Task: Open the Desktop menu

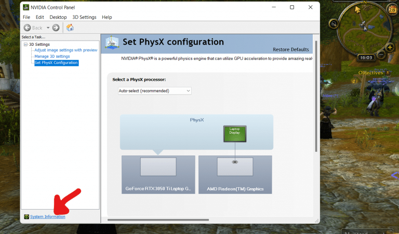Action: 58,17
